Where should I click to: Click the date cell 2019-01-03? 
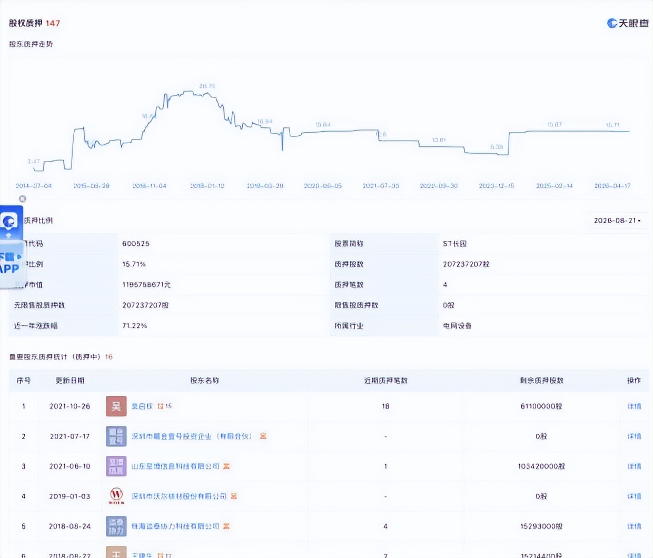[x=70, y=496]
